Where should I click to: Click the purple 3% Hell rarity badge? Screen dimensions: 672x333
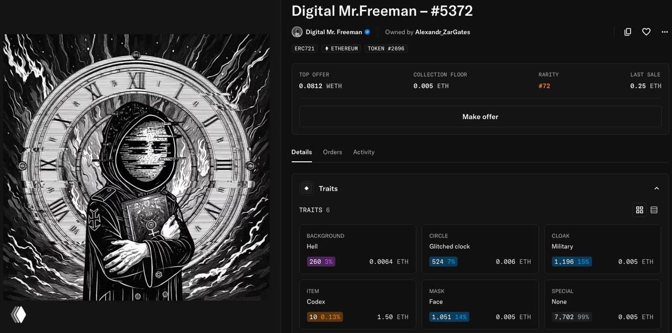(321, 261)
